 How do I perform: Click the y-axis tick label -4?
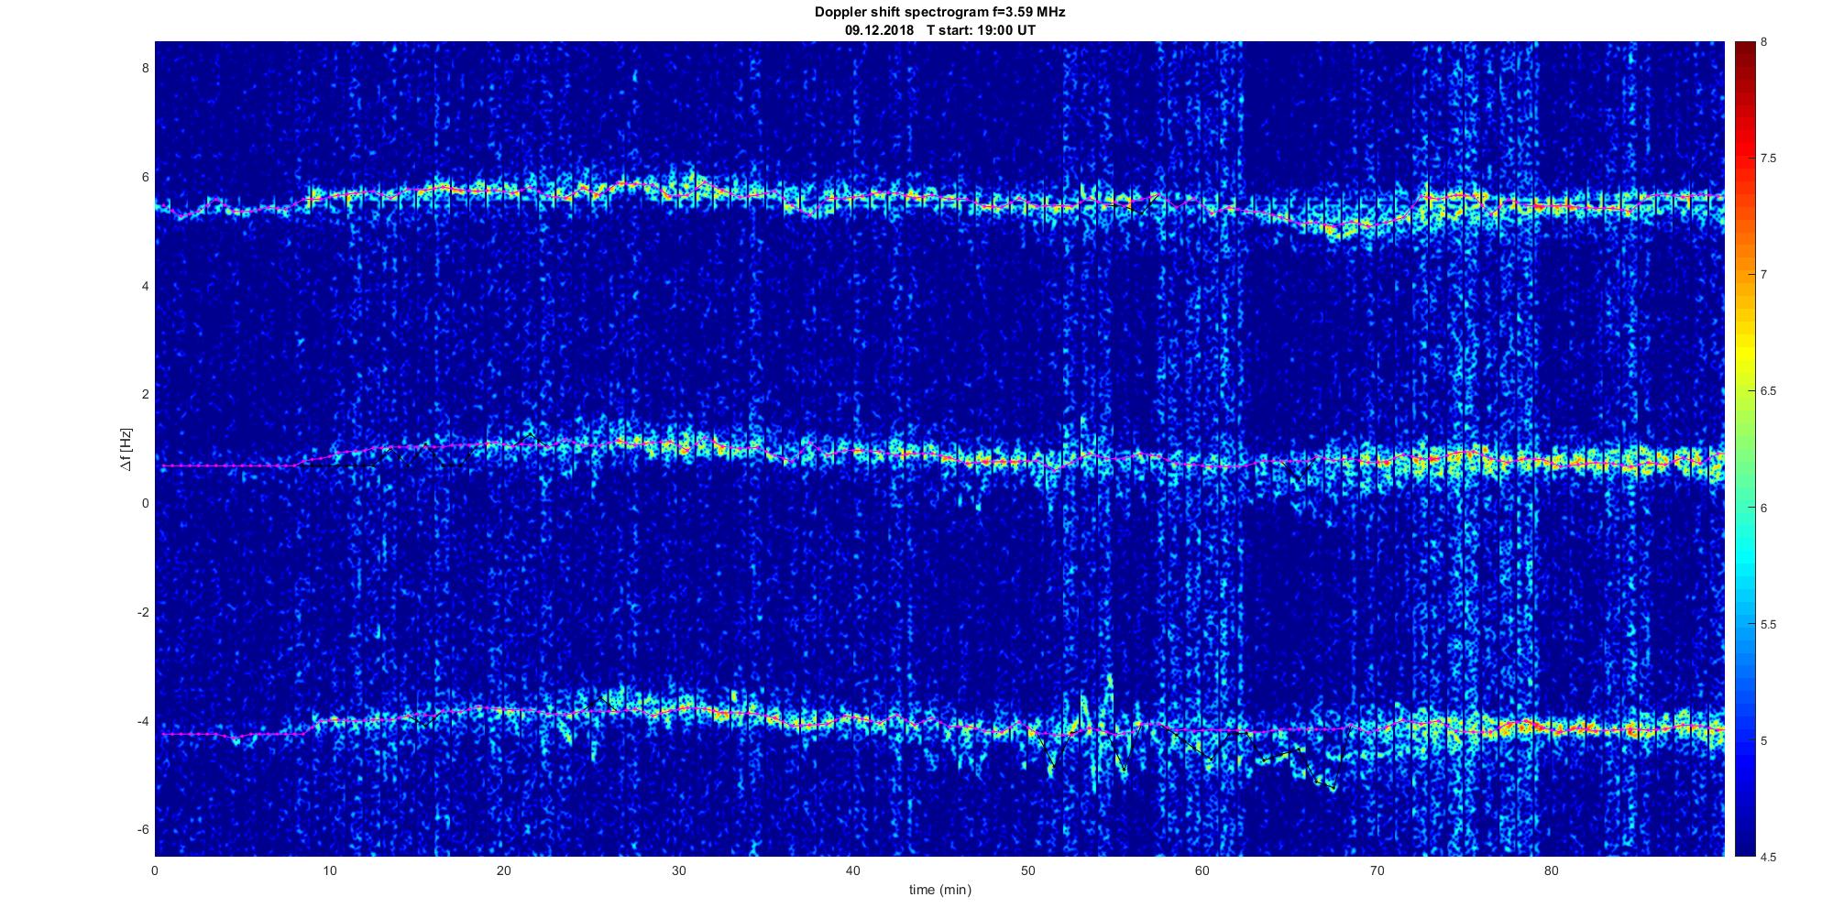(143, 721)
